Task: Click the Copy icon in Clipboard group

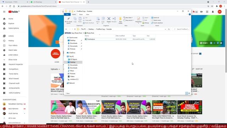Action: pos(75,20)
